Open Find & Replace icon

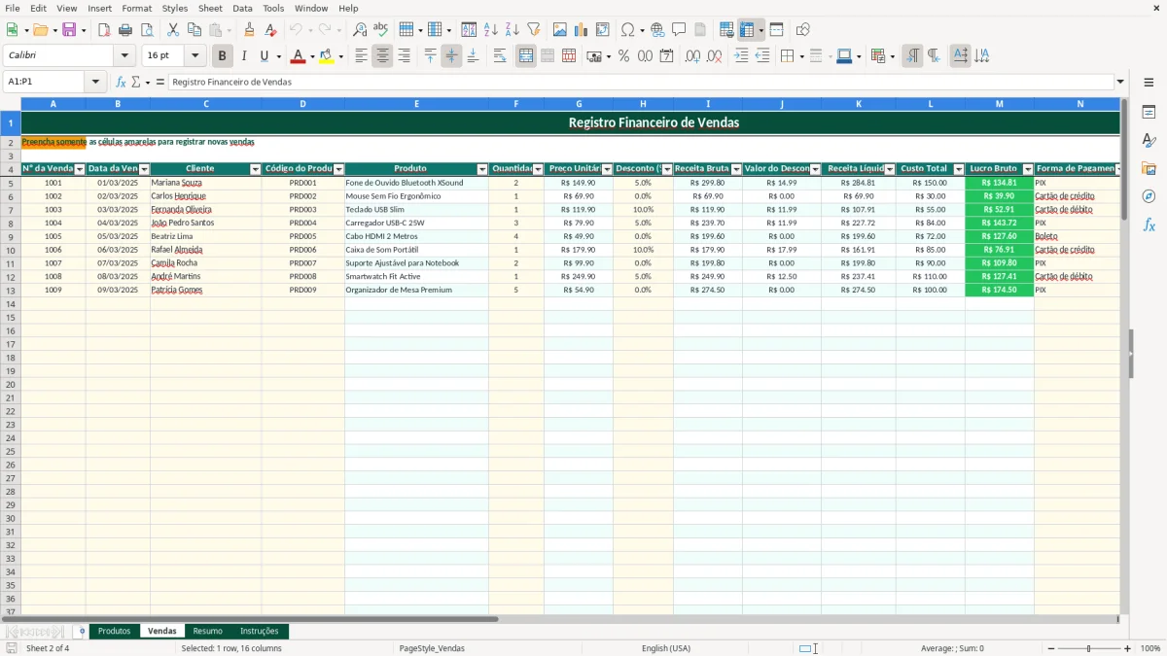[x=360, y=30]
